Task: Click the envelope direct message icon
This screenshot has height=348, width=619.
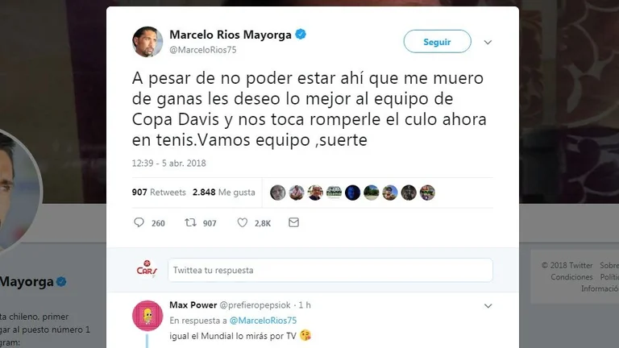Action: click(293, 222)
